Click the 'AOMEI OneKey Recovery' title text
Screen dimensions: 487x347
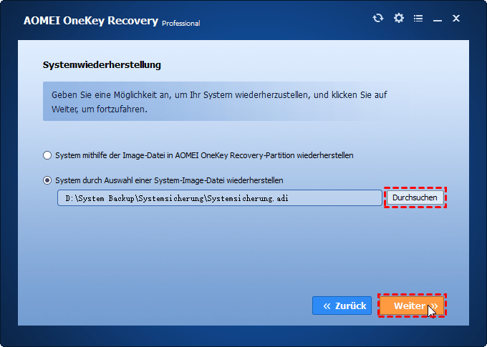pos(91,21)
